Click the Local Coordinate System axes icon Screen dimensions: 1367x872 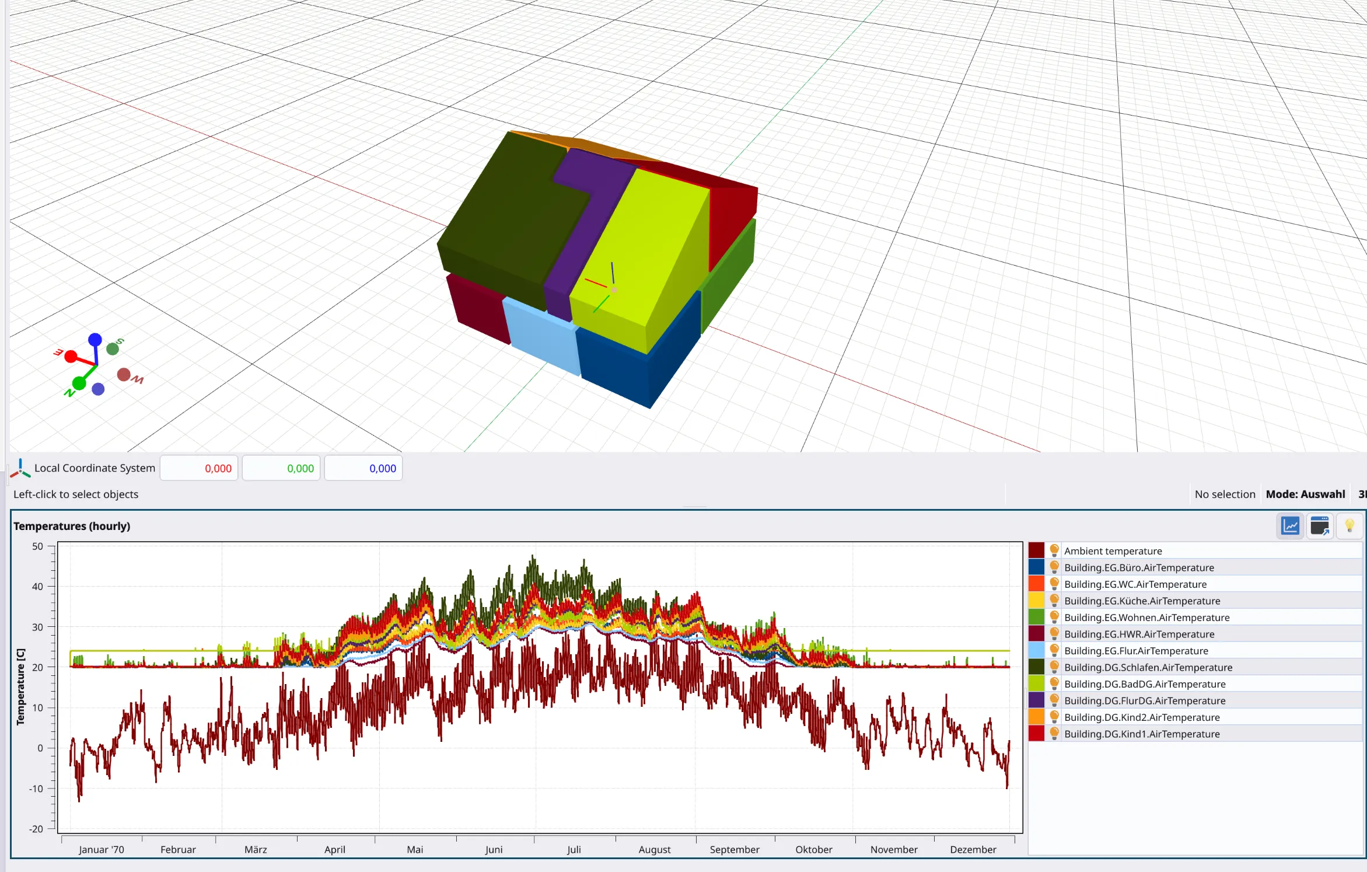pyautogui.click(x=20, y=468)
